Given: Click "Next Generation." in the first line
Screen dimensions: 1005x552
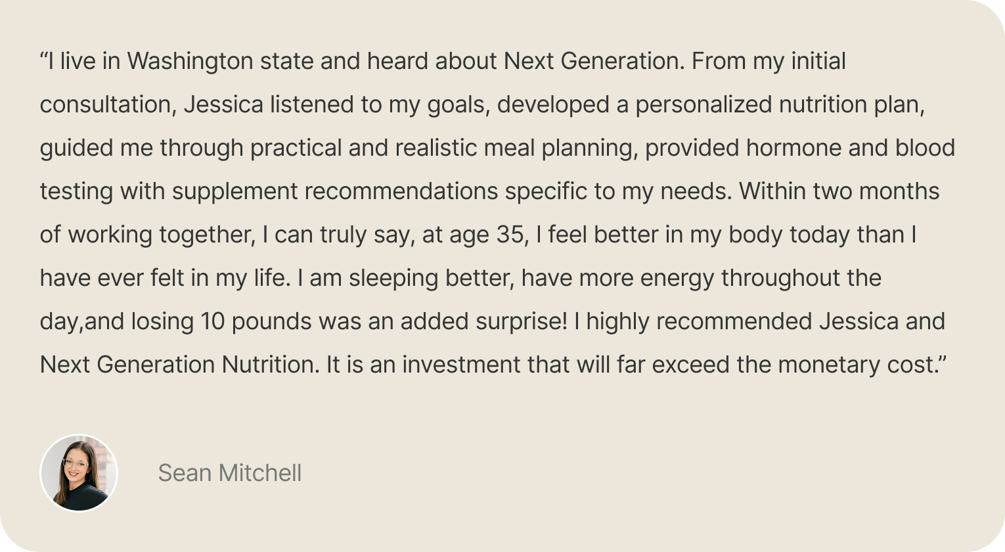Looking at the screenshot, I should tap(595, 61).
